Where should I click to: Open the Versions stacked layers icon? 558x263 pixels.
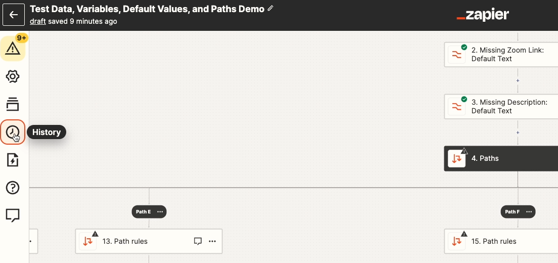[13, 104]
